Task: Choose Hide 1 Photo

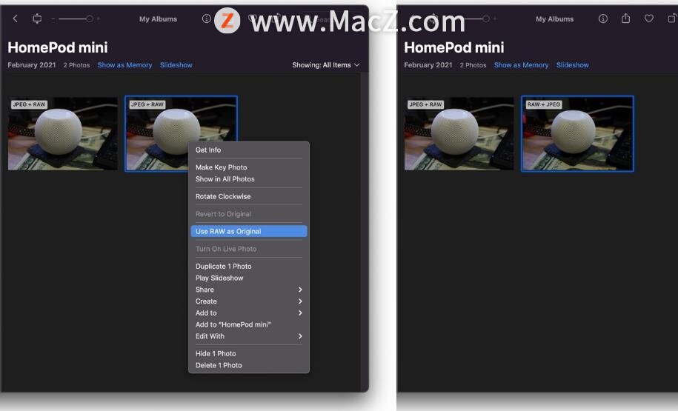Action: (x=249, y=353)
